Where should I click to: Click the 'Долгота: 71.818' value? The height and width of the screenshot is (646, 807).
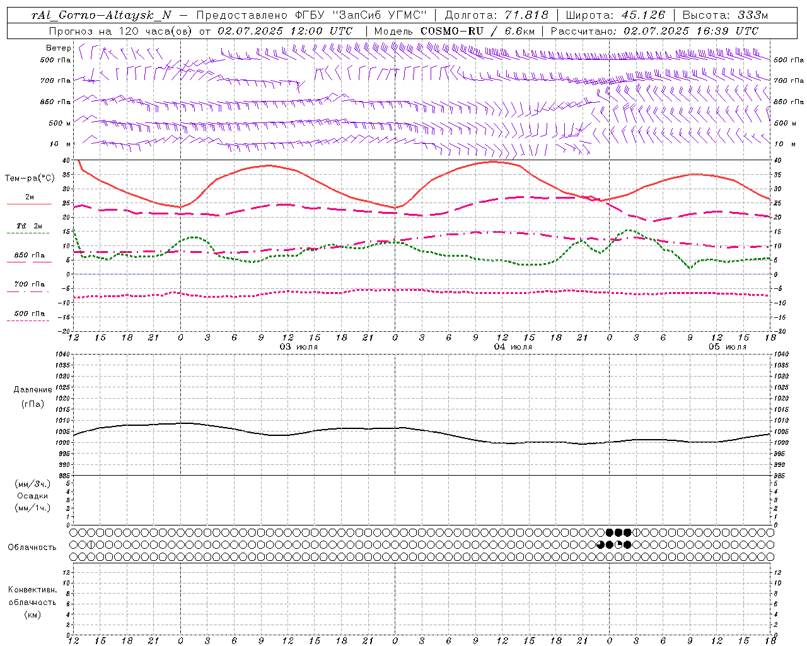pyautogui.click(x=497, y=15)
